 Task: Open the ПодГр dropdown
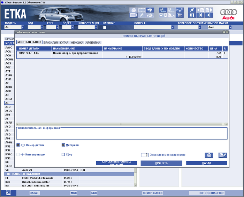[73, 27]
